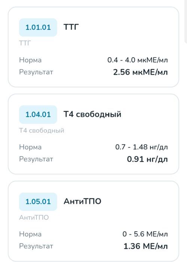The height and width of the screenshot is (262, 187).
Task: Select the grey АнтиТПО subtitle
Action: tap(34, 217)
